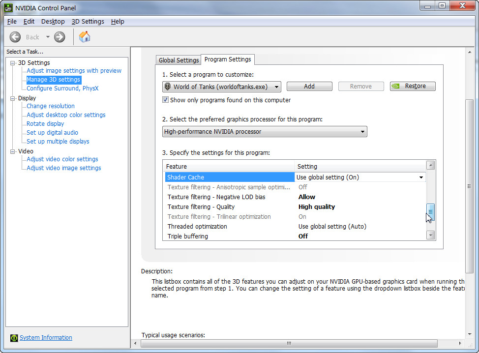The width and height of the screenshot is (479, 353).
Task: Go to the Home page icon
Action: coord(85,37)
